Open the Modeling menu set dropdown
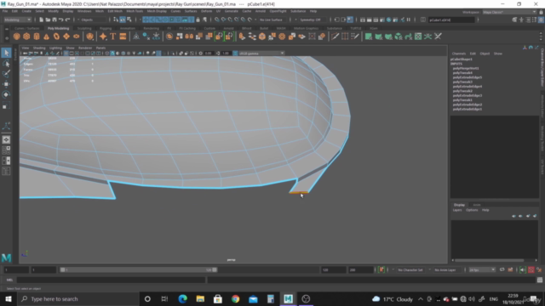Screen dimensions: 545x306 (x=17, y=20)
